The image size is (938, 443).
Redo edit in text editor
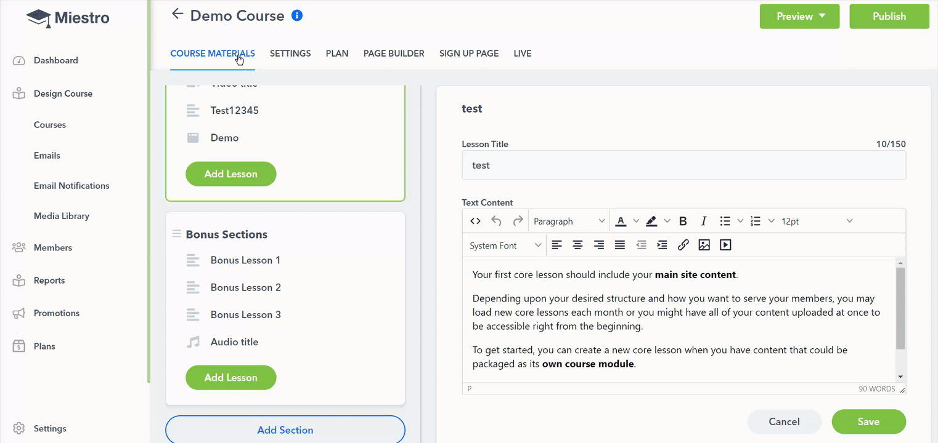point(518,221)
